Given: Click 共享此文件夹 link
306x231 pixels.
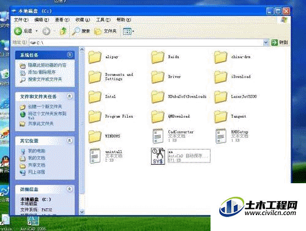Looking at the screenshot, I should click(x=41, y=124).
